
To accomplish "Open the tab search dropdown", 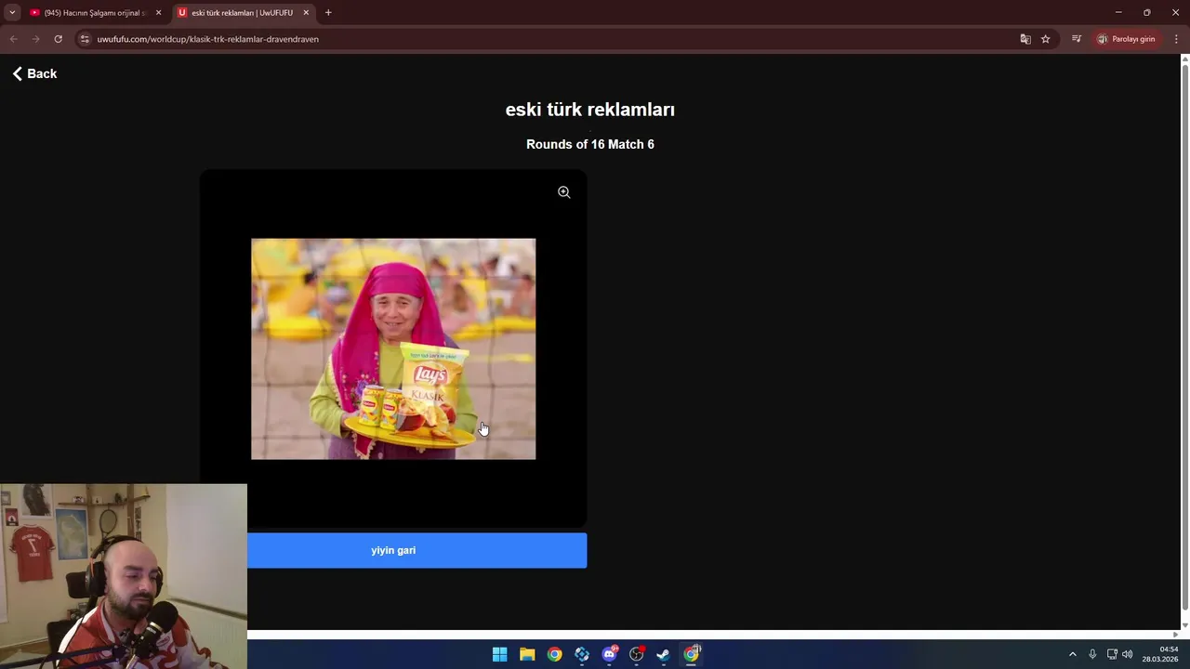I will pyautogui.click(x=12, y=13).
